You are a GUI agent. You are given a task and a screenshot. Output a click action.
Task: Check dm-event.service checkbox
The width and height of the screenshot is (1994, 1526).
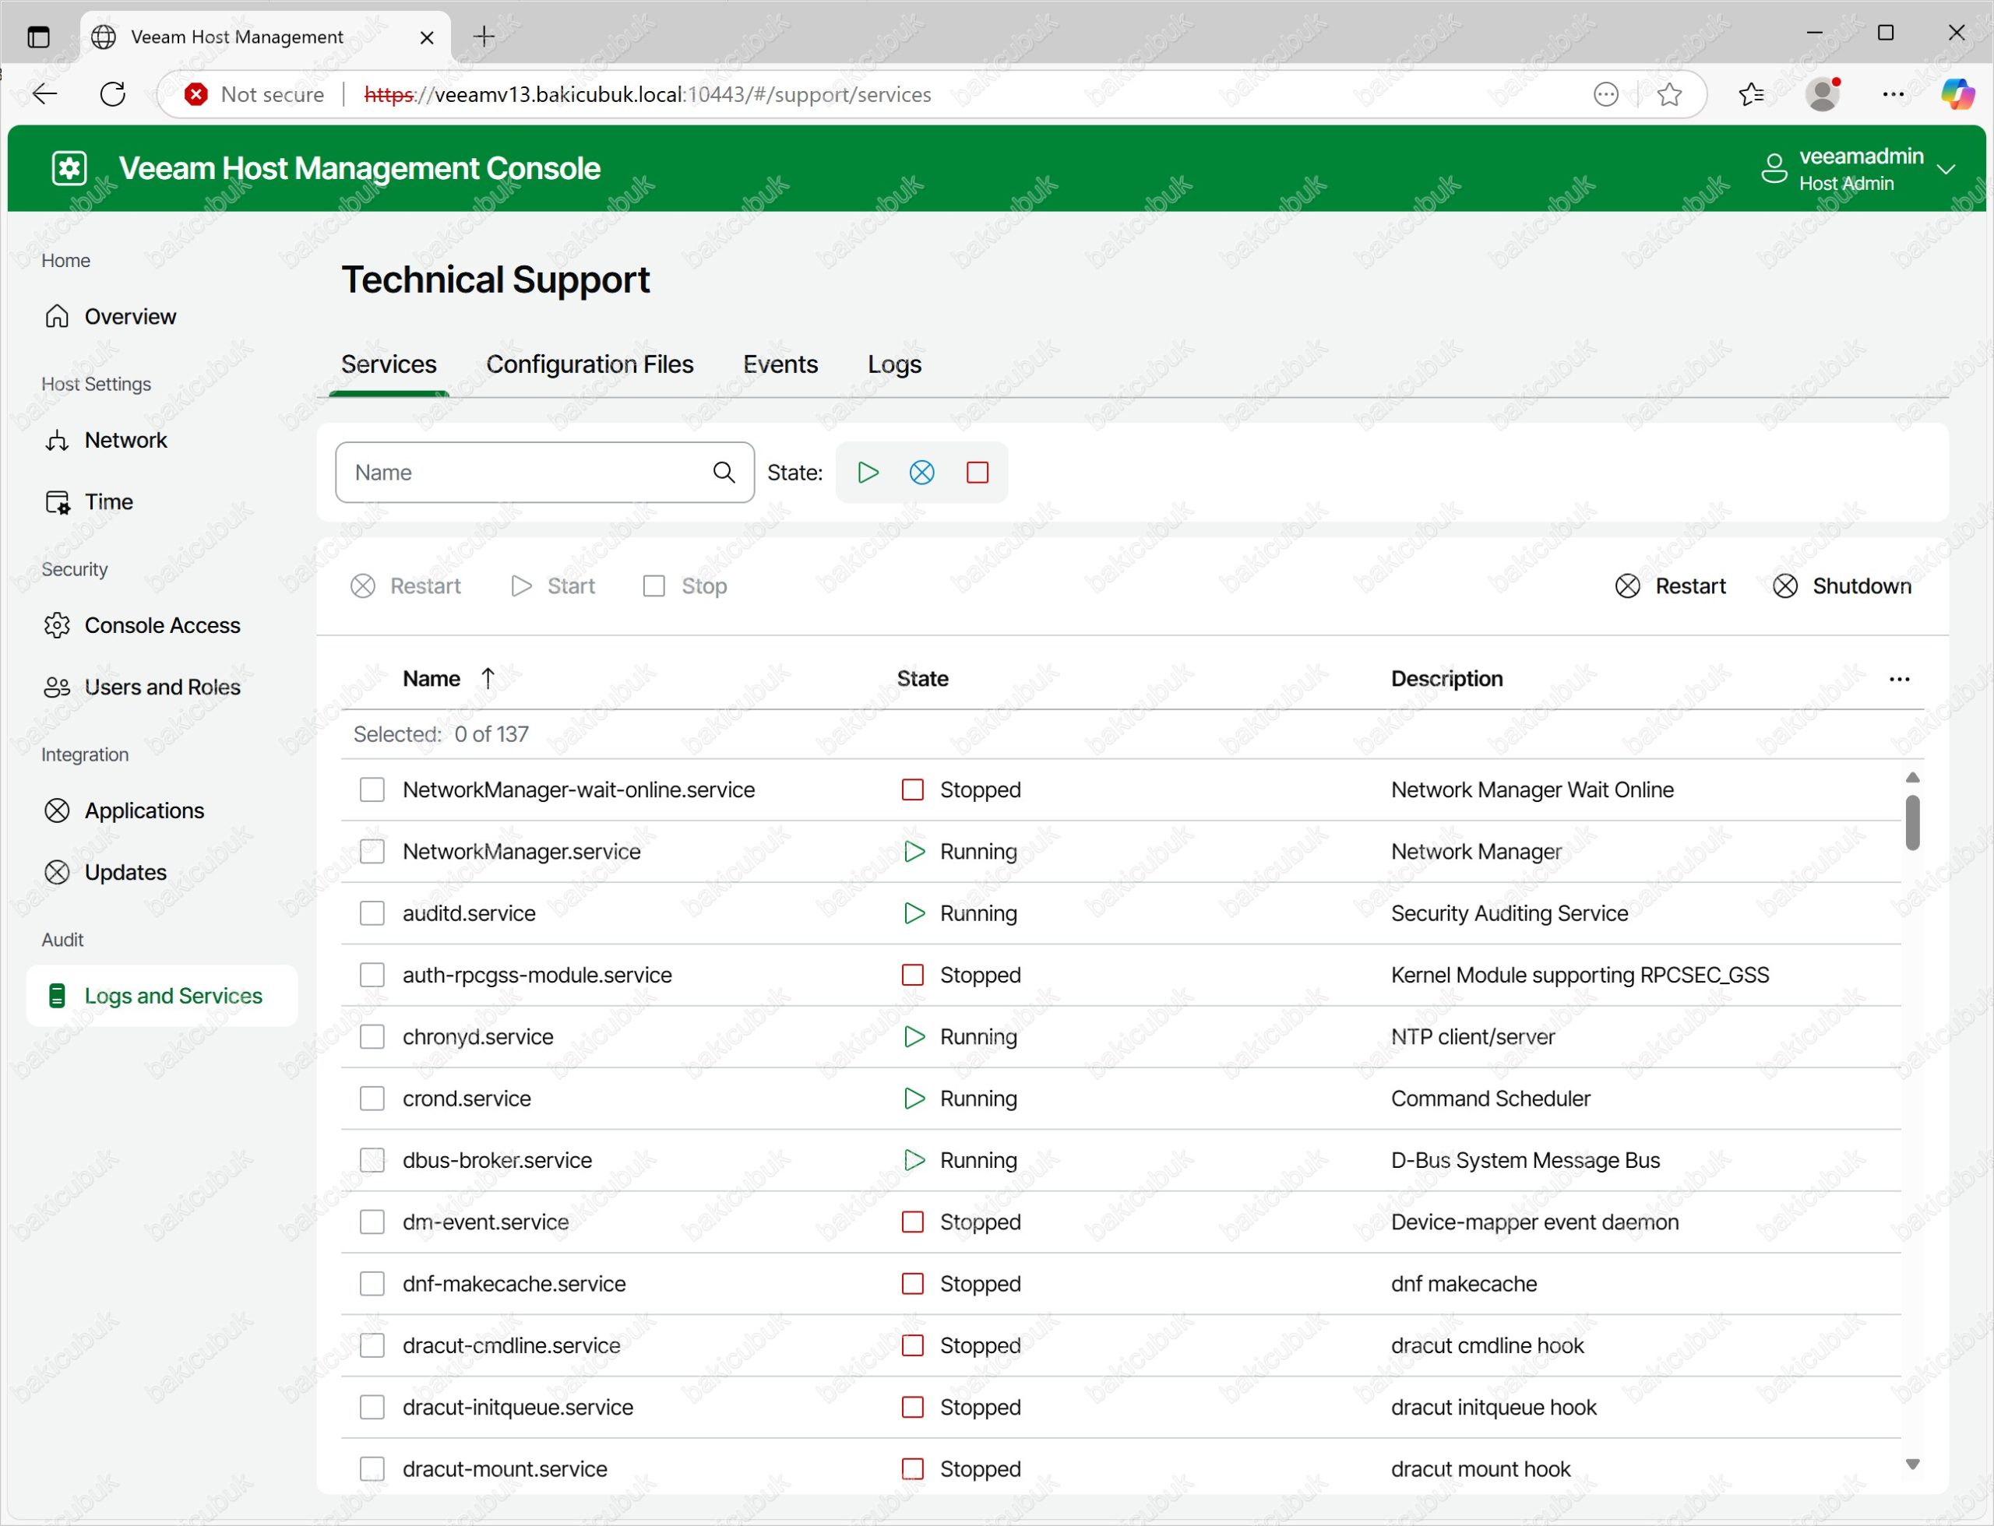372,1222
